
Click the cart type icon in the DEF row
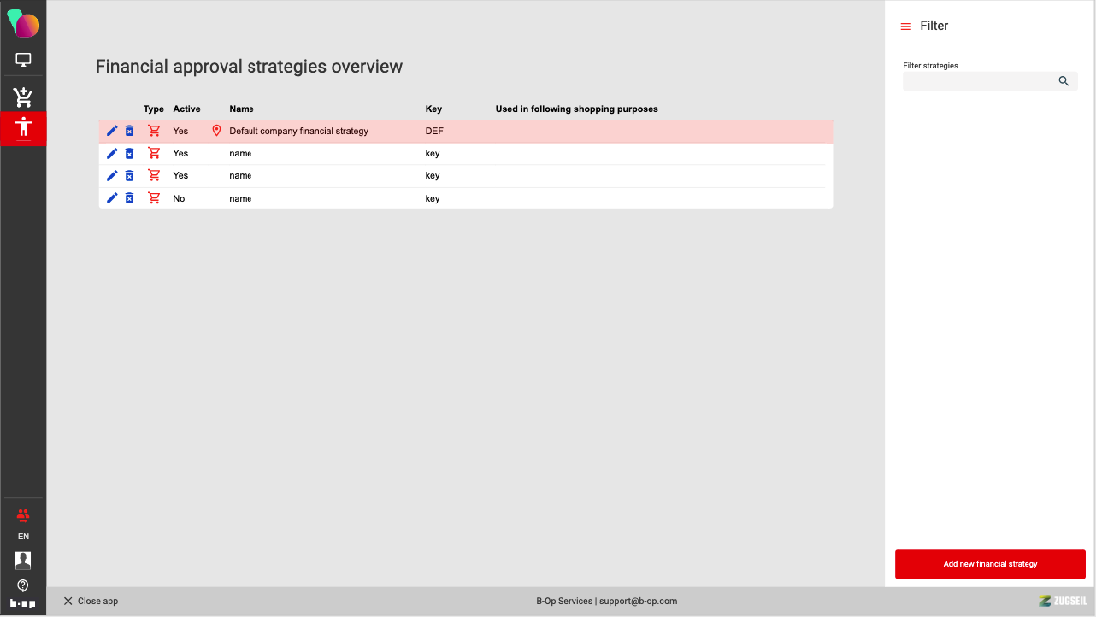(154, 131)
